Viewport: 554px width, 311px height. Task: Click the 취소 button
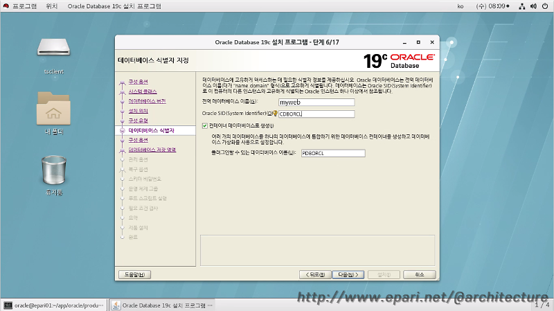point(420,274)
